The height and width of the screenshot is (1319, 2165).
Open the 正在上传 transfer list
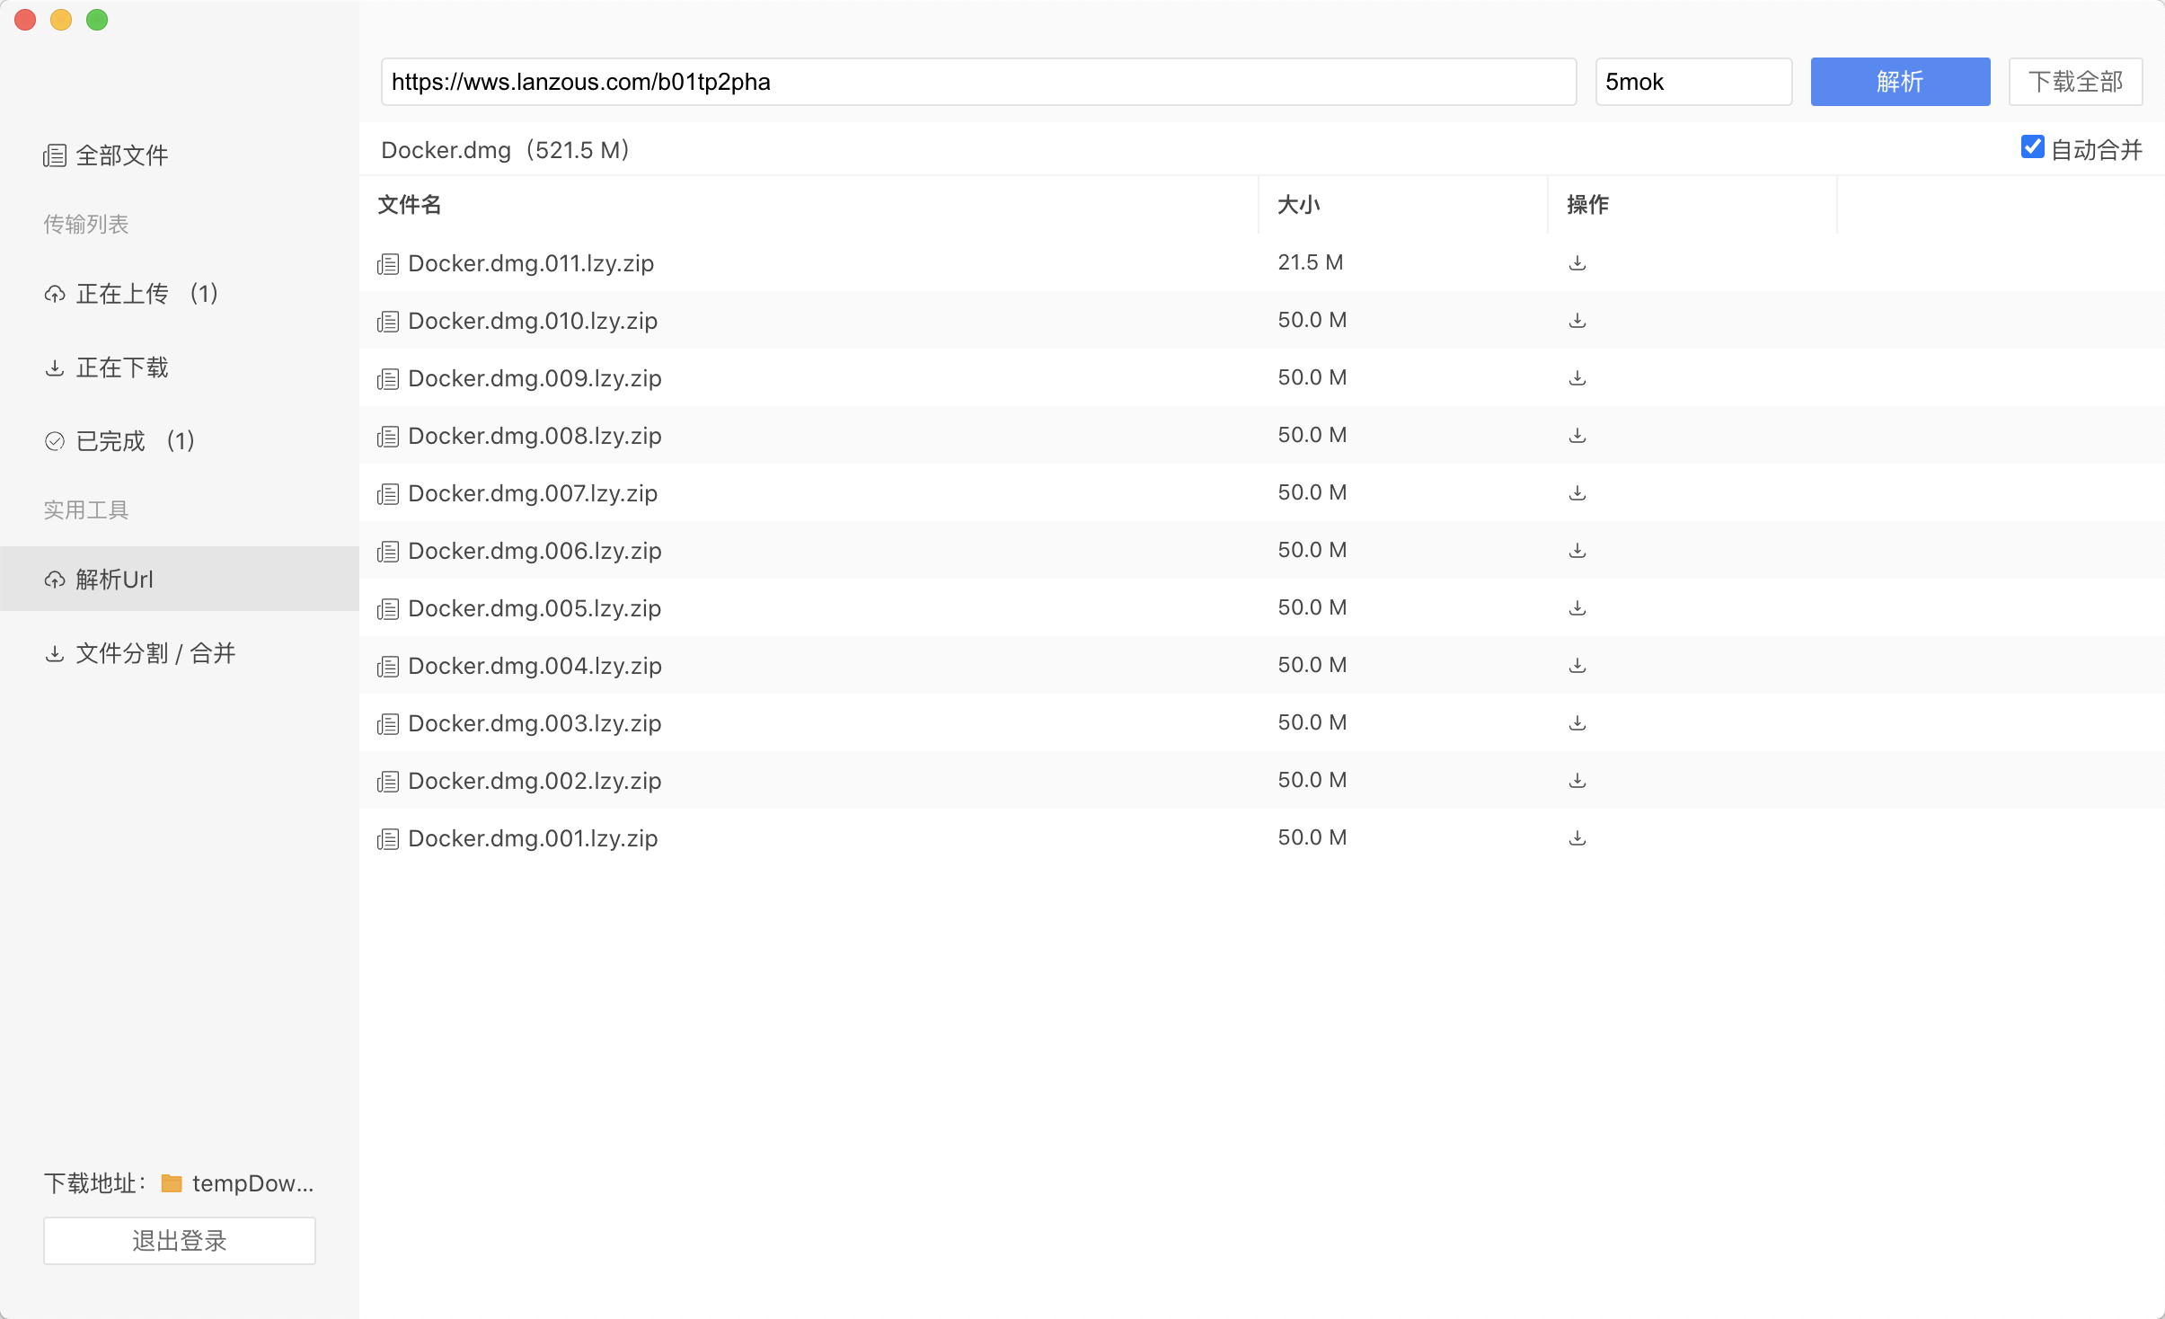click(122, 294)
